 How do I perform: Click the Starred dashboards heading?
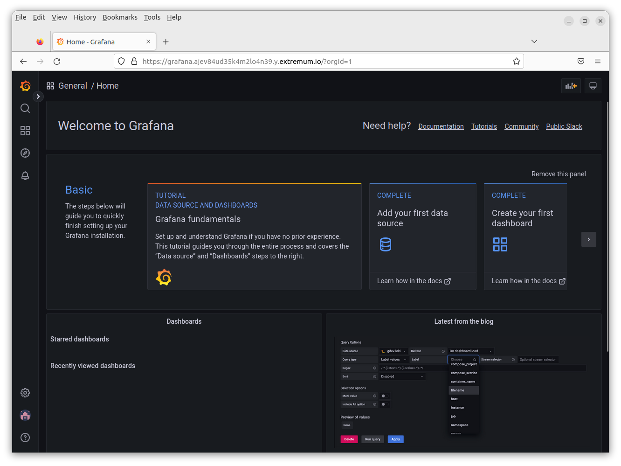[80, 339]
